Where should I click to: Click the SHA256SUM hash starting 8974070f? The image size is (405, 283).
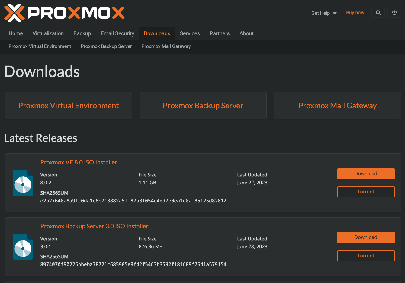133,264
